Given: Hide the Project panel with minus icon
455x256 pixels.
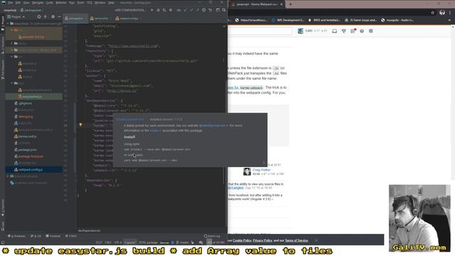Looking at the screenshot, I should [59, 17].
